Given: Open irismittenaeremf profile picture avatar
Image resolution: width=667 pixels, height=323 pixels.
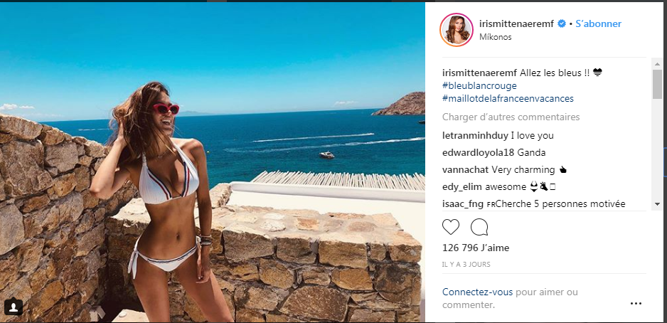Looking at the screenshot, I should 457,30.
